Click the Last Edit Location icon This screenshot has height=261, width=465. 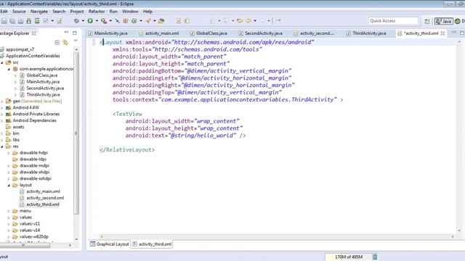pyautogui.click(x=240, y=21)
